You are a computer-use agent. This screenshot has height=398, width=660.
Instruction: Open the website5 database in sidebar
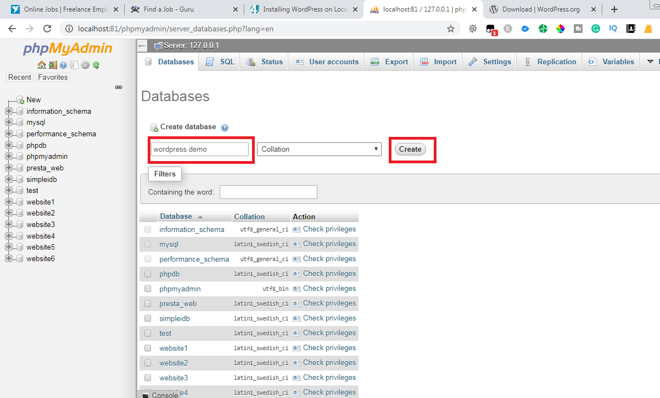[41, 247]
